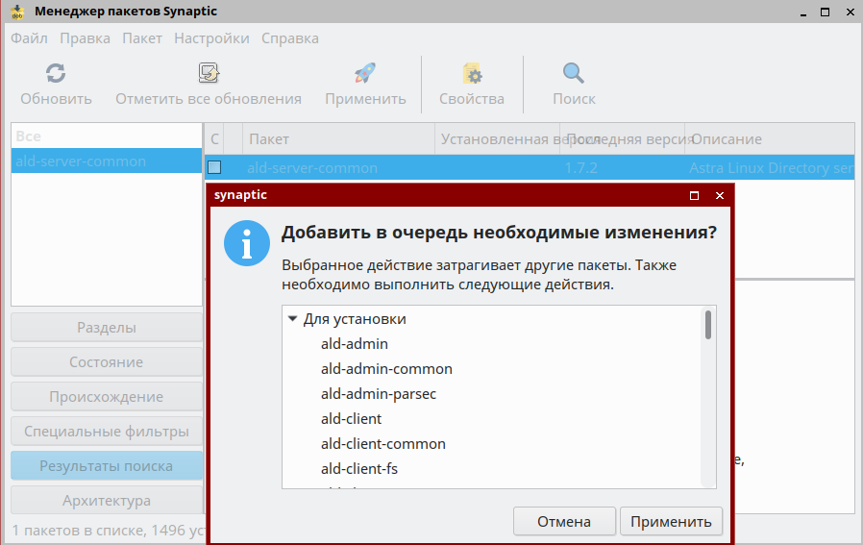The height and width of the screenshot is (545, 863).
Task: Select ald-server-common in the left filter list
Action: click(107, 161)
